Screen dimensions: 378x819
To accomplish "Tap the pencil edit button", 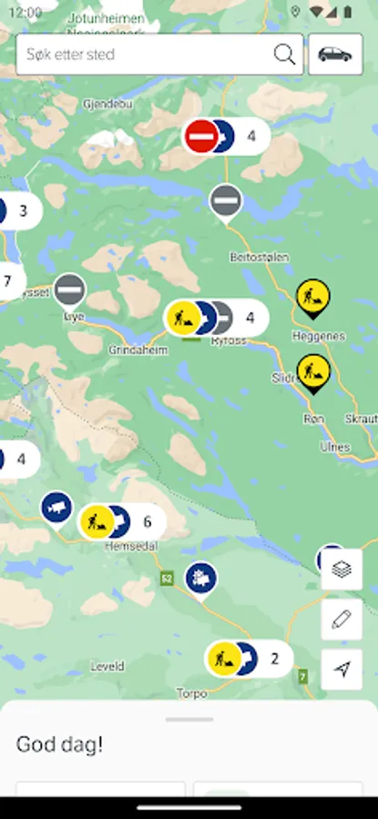I will (342, 619).
